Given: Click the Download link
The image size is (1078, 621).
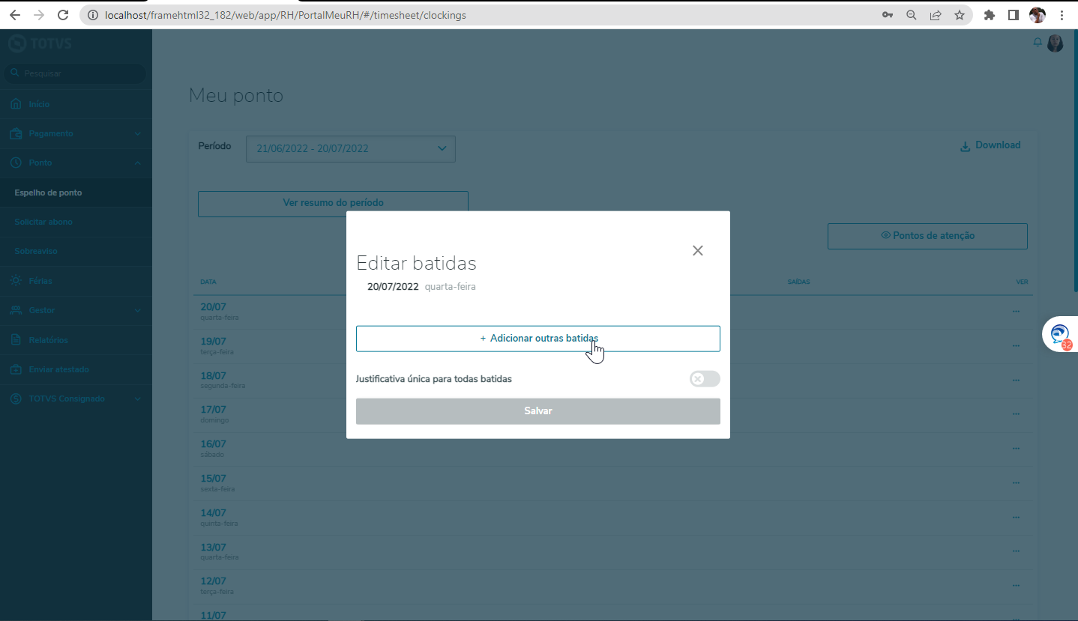Looking at the screenshot, I should pos(990,145).
